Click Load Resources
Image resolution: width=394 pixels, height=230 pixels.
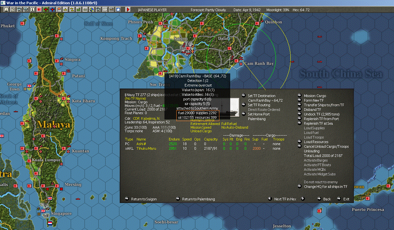[x=316, y=142]
